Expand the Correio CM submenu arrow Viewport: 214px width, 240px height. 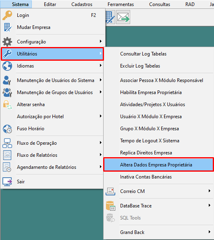click(210, 191)
